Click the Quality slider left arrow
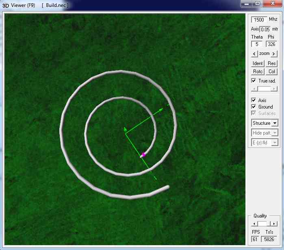Screen dimensions: 284x250 254,224
